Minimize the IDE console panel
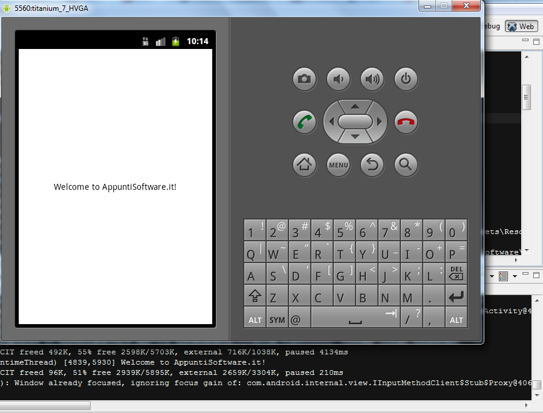This screenshot has width=543, height=413. (525, 274)
